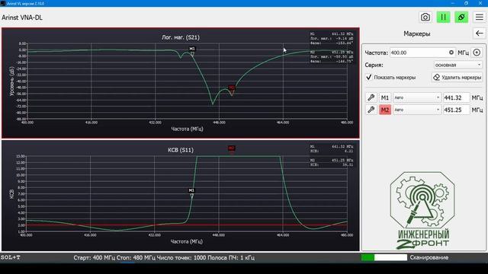488x274 pixels.
Task: Toggle the green device connection icon
Action: (461, 17)
